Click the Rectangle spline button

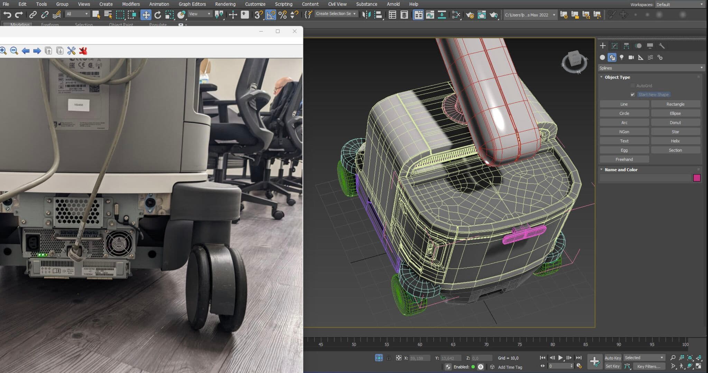[x=675, y=104]
